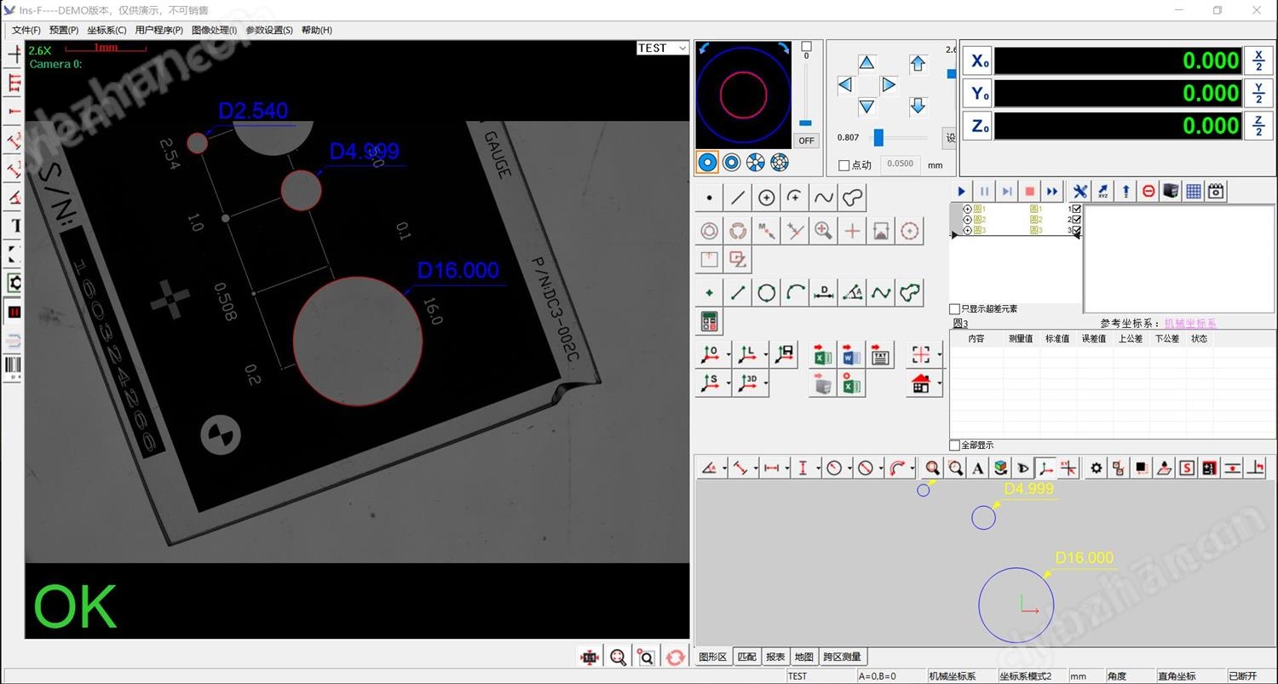Export results to Excel
The height and width of the screenshot is (684, 1278).
(x=822, y=355)
